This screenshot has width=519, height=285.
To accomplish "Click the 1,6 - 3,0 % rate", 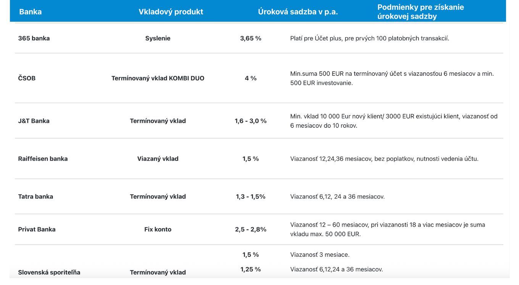I will [x=251, y=121].
